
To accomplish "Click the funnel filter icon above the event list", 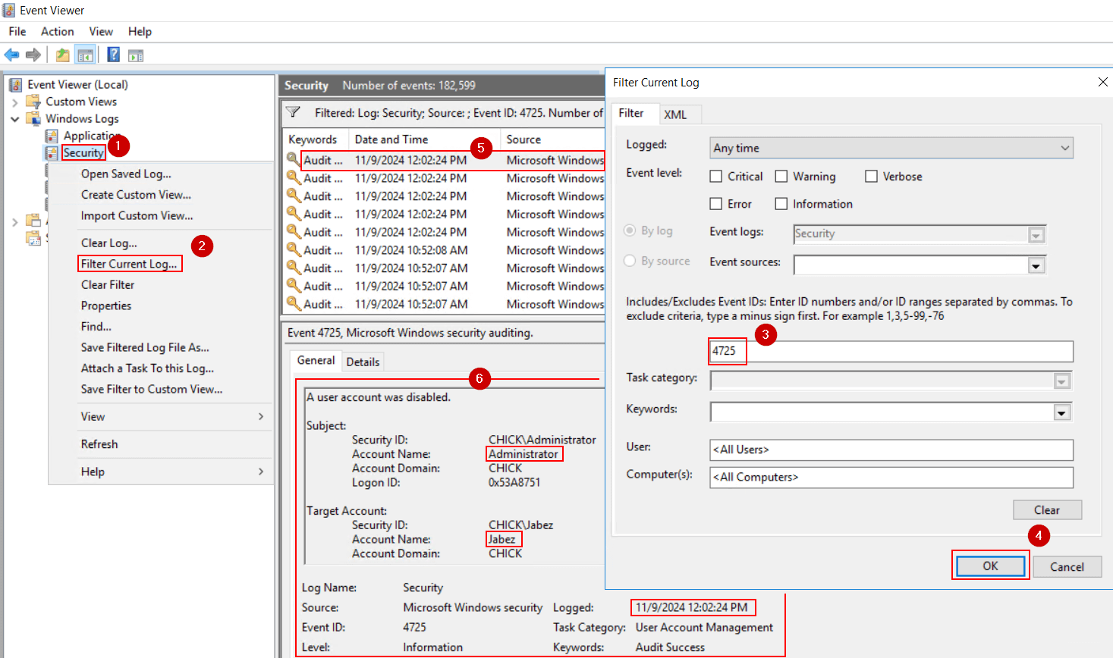I will pos(294,112).
